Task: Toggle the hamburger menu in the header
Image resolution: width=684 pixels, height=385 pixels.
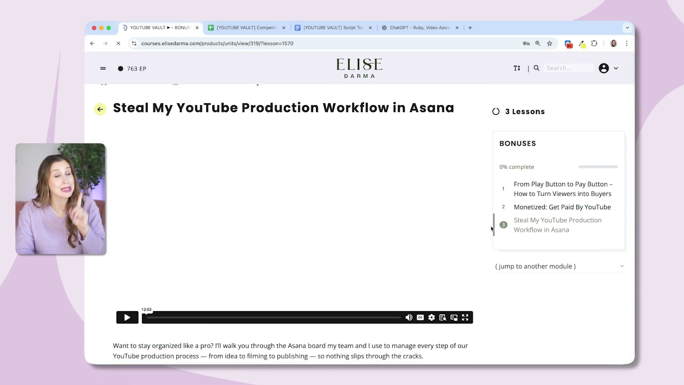Action: tap(103, 68)
